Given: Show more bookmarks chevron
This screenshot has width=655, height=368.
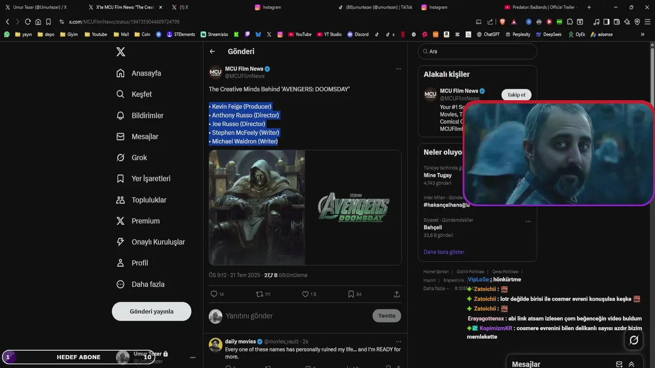Looking at the screenshot, I should (x=643, y=34).
